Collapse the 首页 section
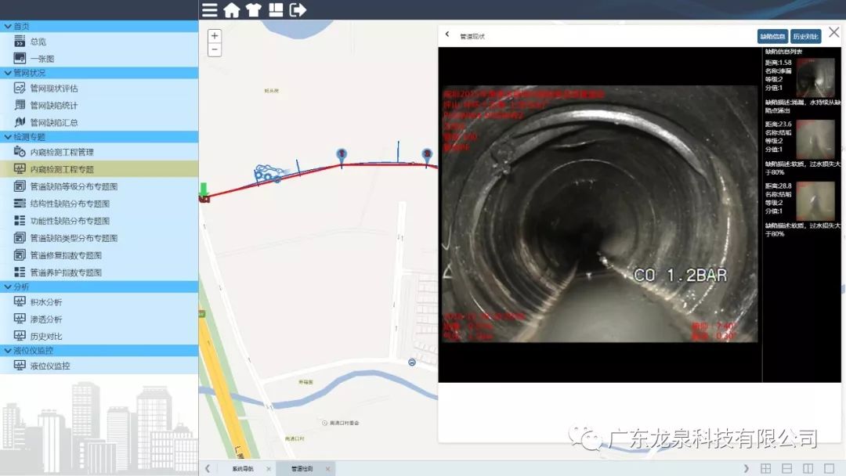 pyautogui.click(x=8, y=26)
